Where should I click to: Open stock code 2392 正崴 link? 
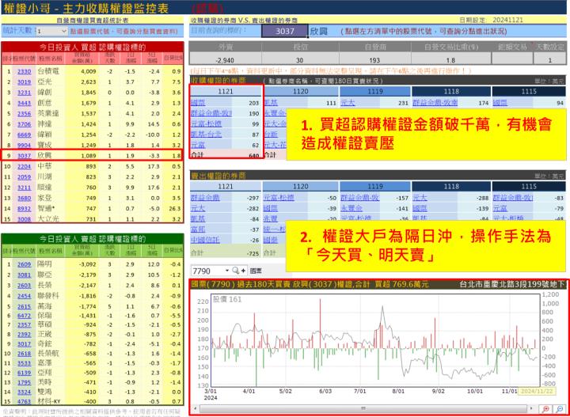tap(25, 334)
